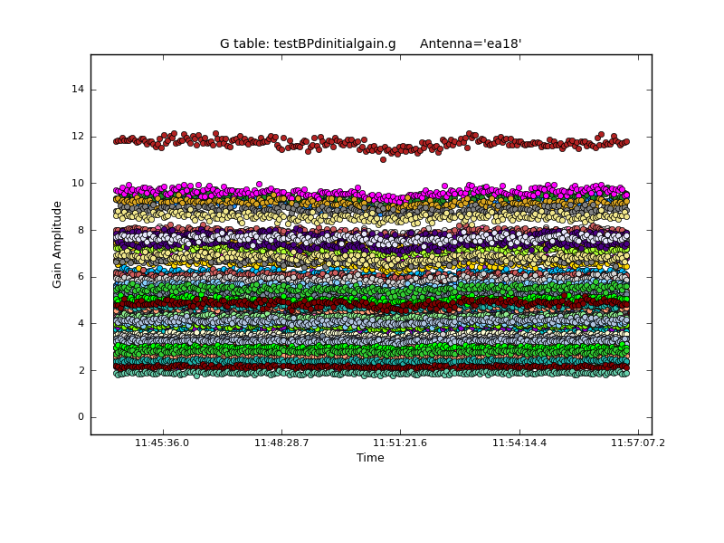724x543 pixels.
Task: Click the y-axis tick label 6
Action: pyautogui.click(x=81, y=277)
